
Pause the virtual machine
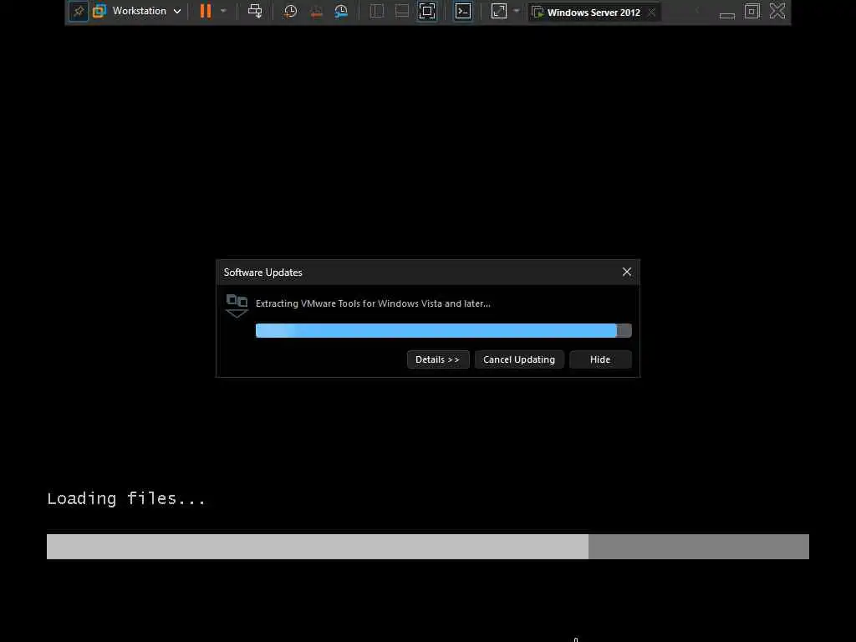tap(206, 11)
